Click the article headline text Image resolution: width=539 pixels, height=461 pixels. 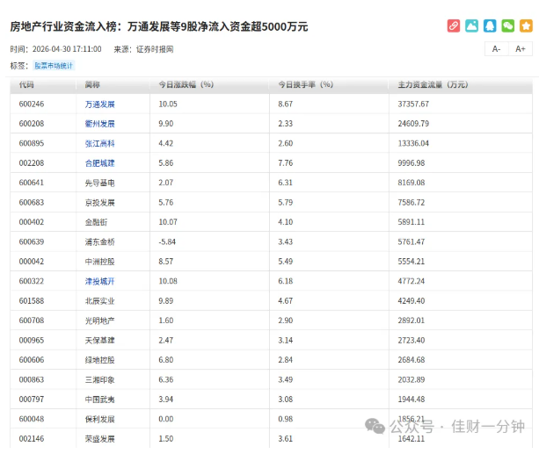click(159, 26)
